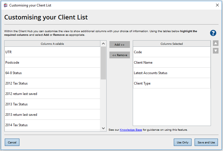Image resolution: width=223 pixels, height=151 pixels.
Task: Select Postcode from available columns
Action: (x=52, y=63)
